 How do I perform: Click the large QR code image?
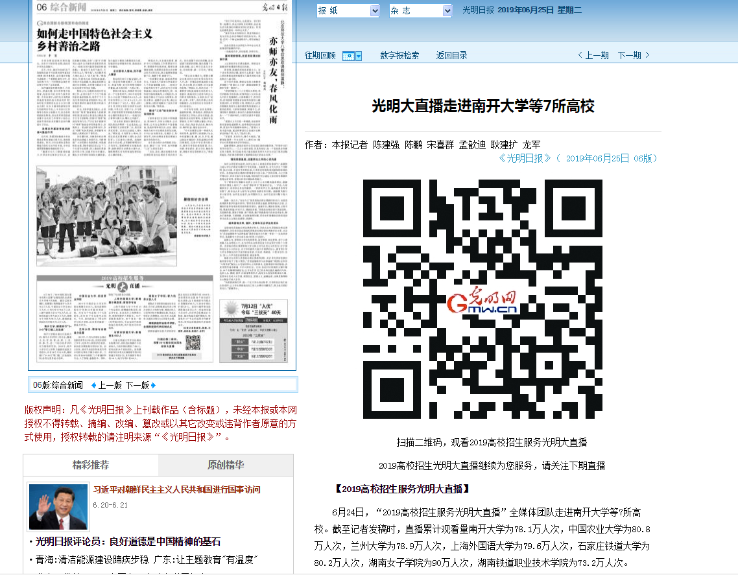tap(483, 299)
